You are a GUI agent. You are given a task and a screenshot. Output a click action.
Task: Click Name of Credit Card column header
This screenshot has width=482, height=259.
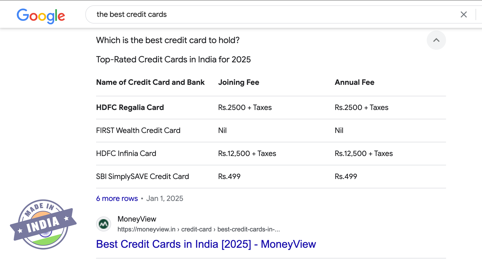[x=150, y=82]
